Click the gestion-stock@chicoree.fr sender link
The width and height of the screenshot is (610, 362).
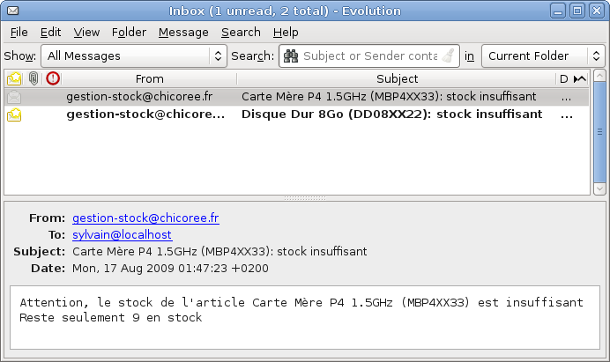tap(145, 218)
